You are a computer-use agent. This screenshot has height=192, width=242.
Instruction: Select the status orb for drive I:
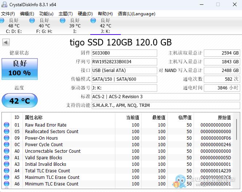pyautogui.click(x=63, y=20)
